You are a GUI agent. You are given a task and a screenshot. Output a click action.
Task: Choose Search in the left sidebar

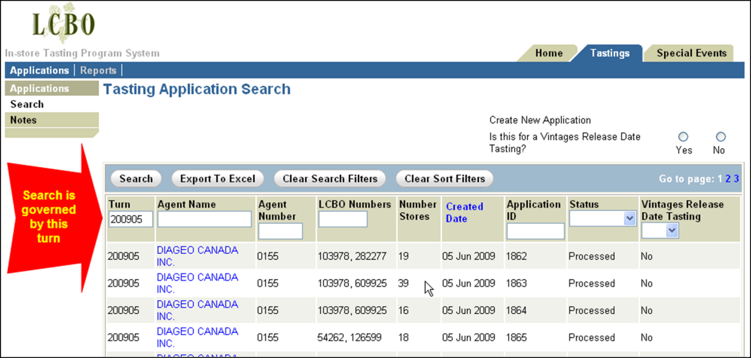click(27, 104)
